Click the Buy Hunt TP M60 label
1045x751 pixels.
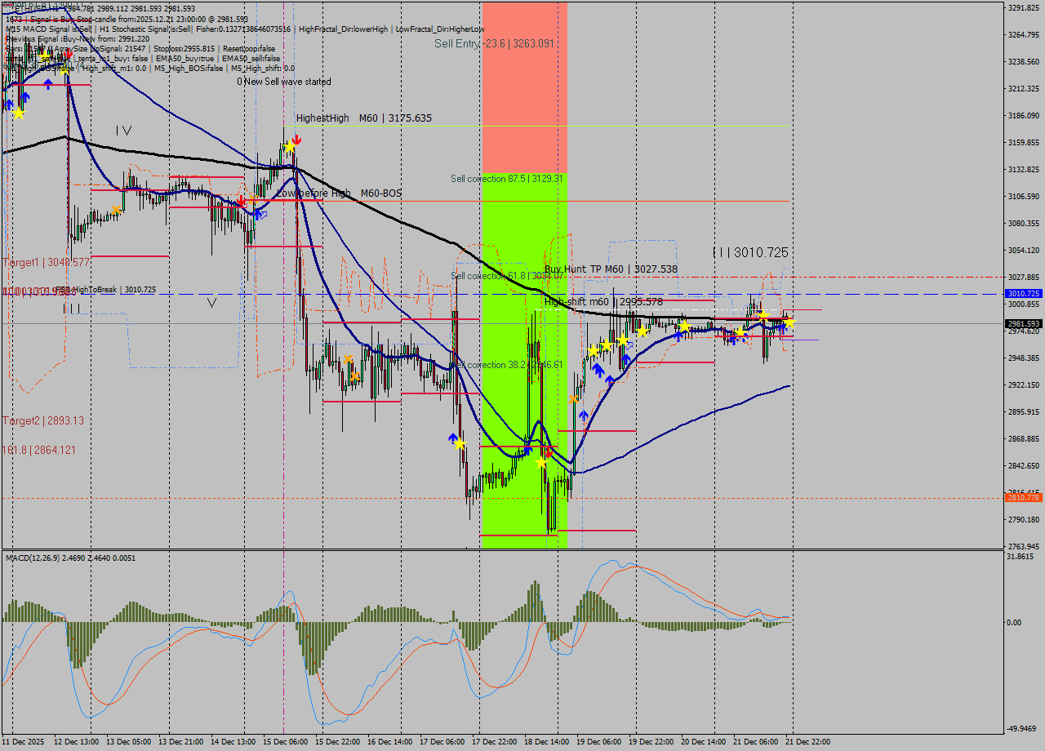click(589, 268)
